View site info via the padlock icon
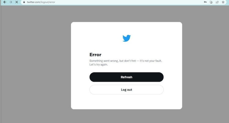Viewport: 229px width, 123px height. [x=24, y=2]
